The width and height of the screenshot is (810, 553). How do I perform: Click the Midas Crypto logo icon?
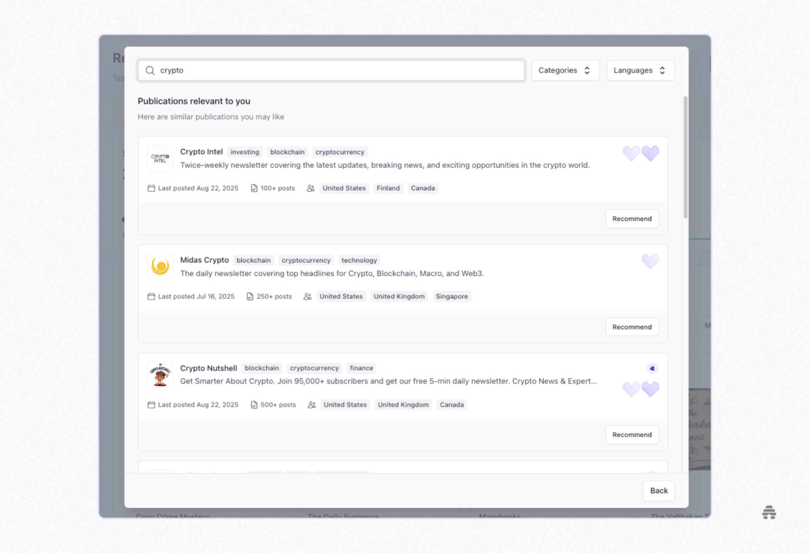160,267
